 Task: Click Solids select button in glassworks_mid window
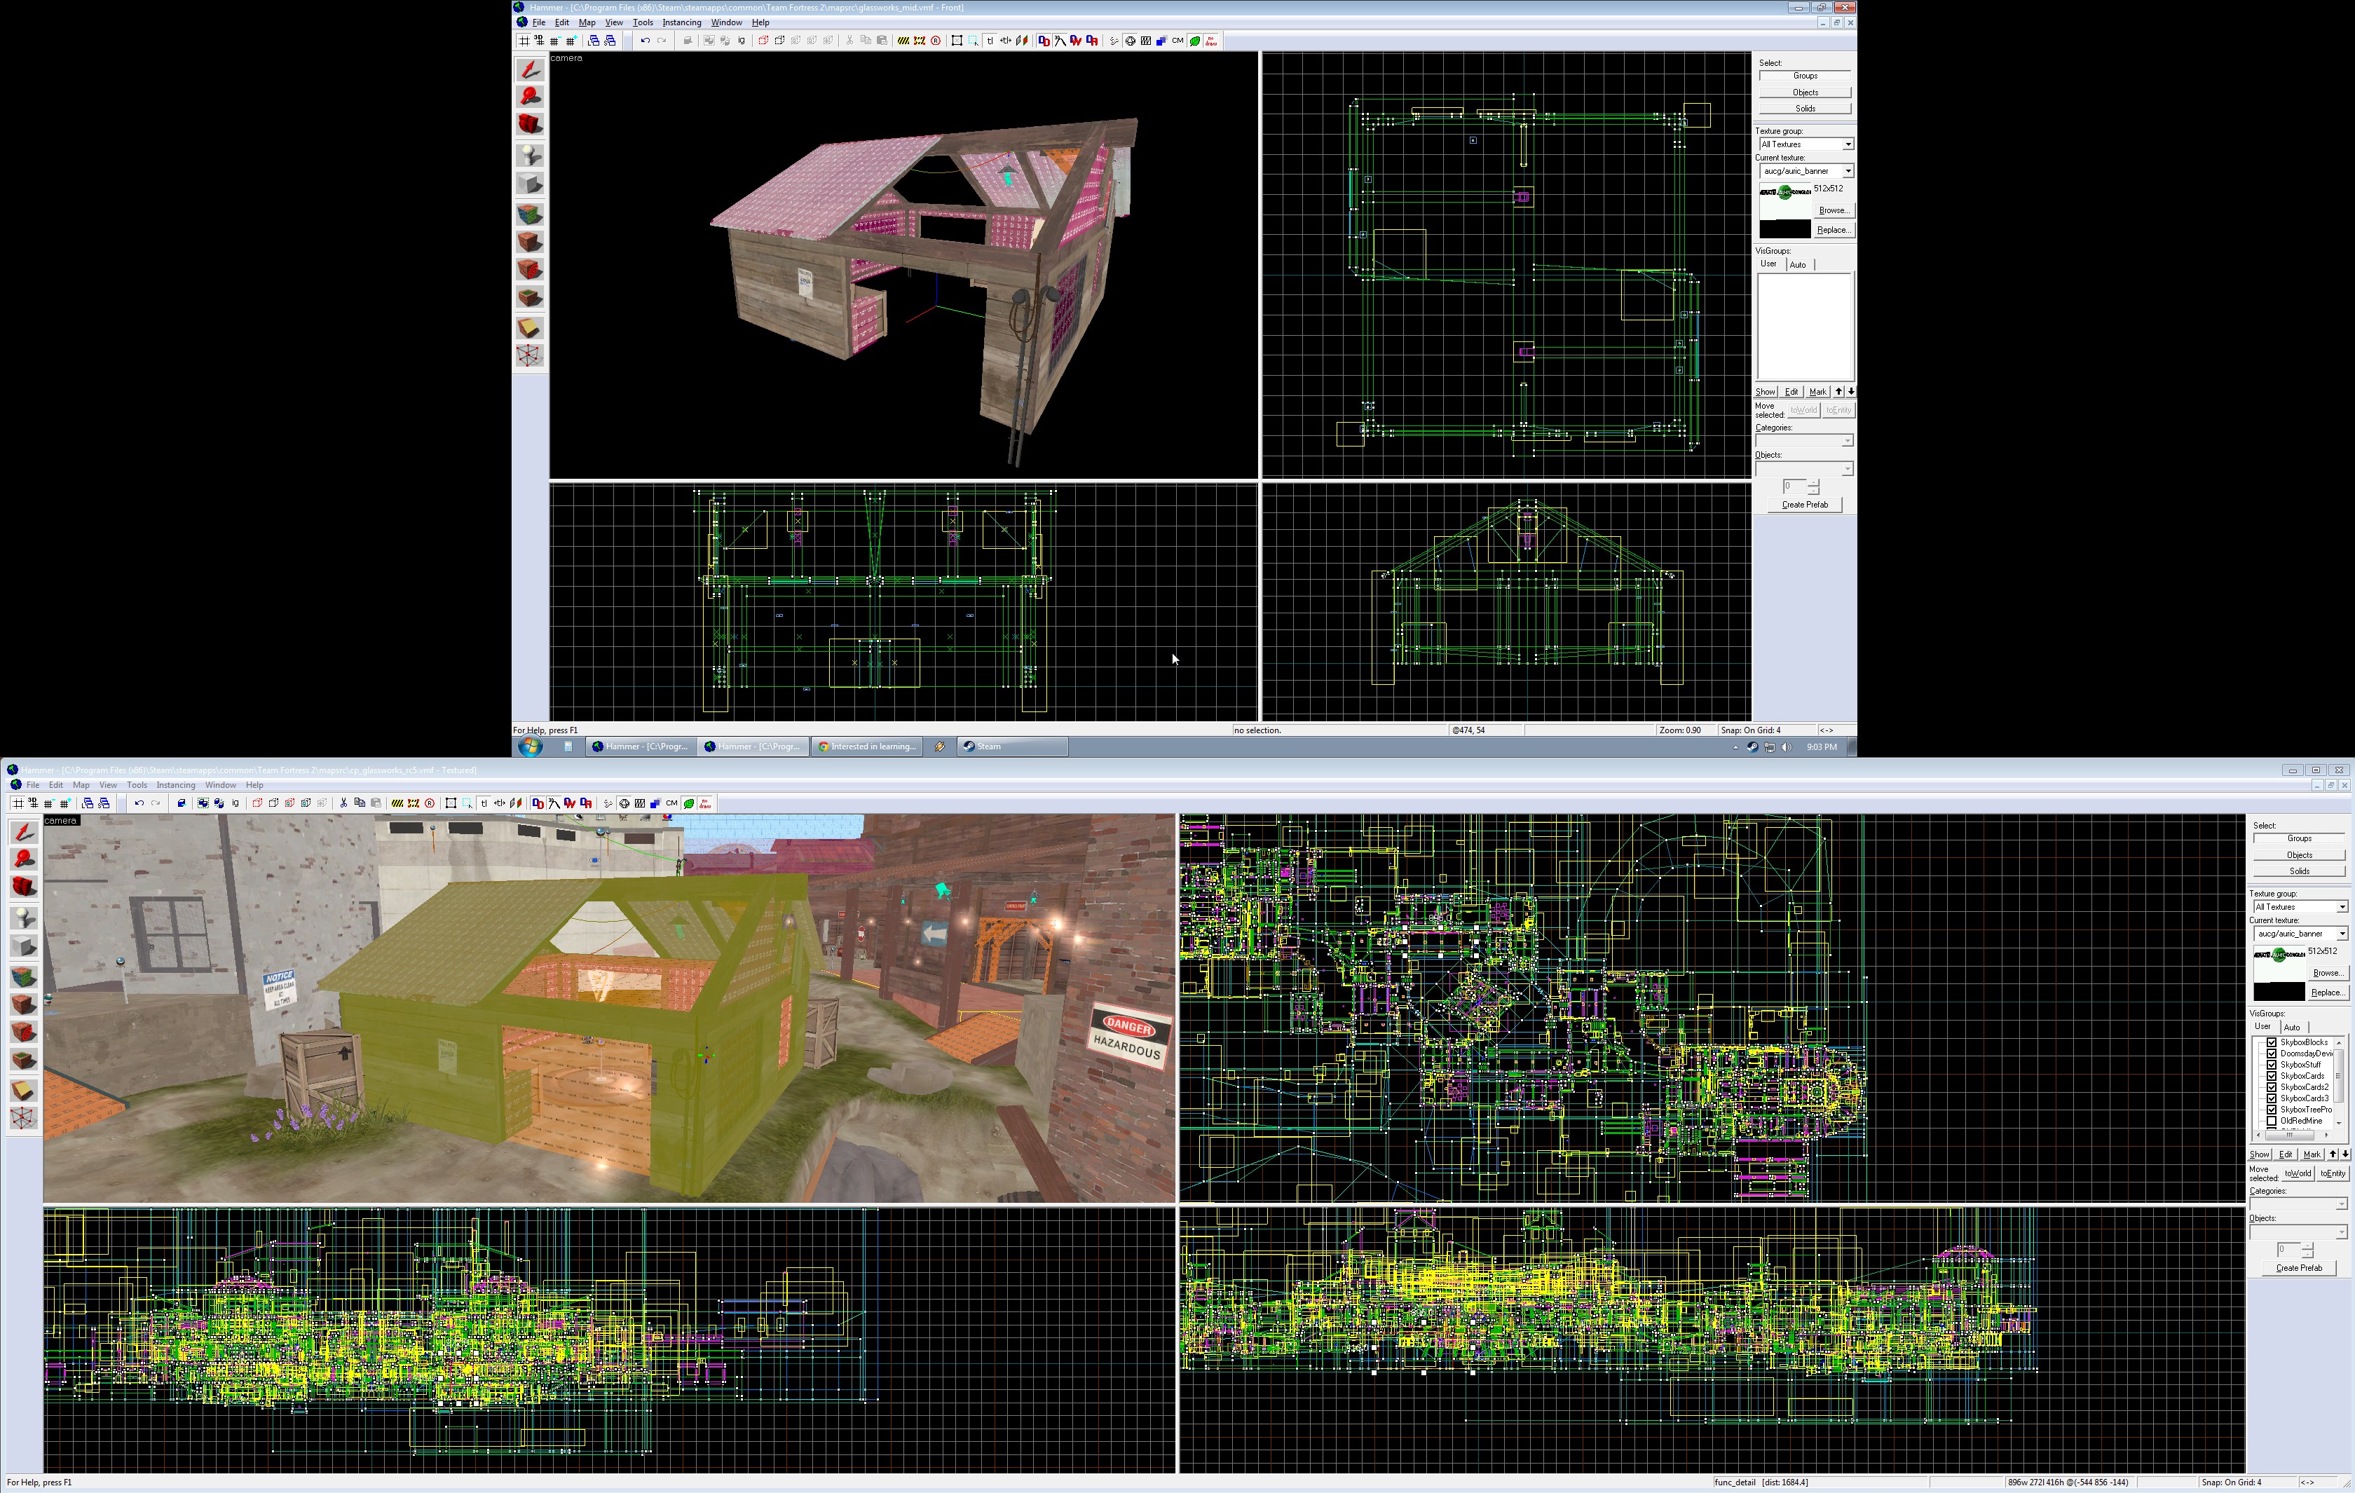[1805, 109]
